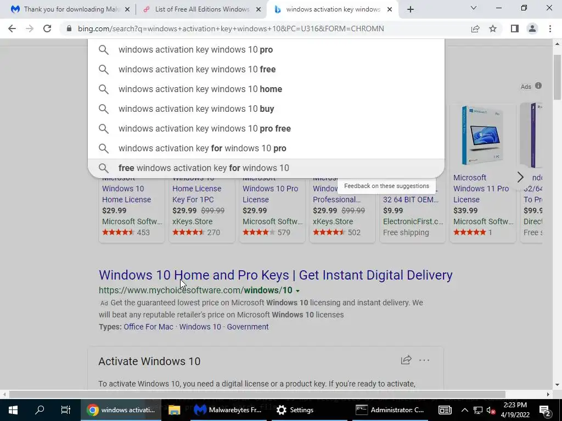Close the List of Free Editions tab
562x421 pixels.
pos(258,10)
